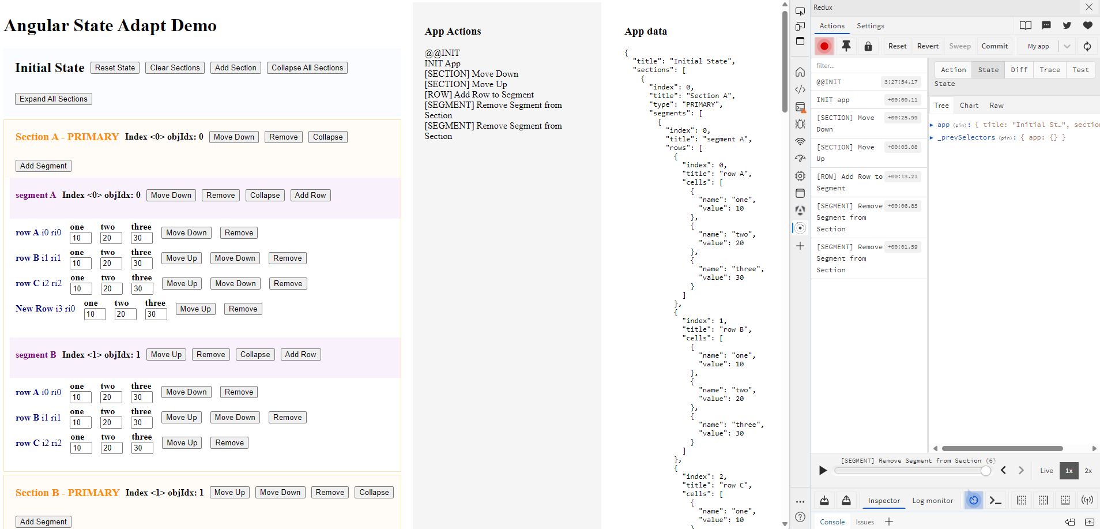
Task: Click the heart support icon
Action: pos(1088,25)
